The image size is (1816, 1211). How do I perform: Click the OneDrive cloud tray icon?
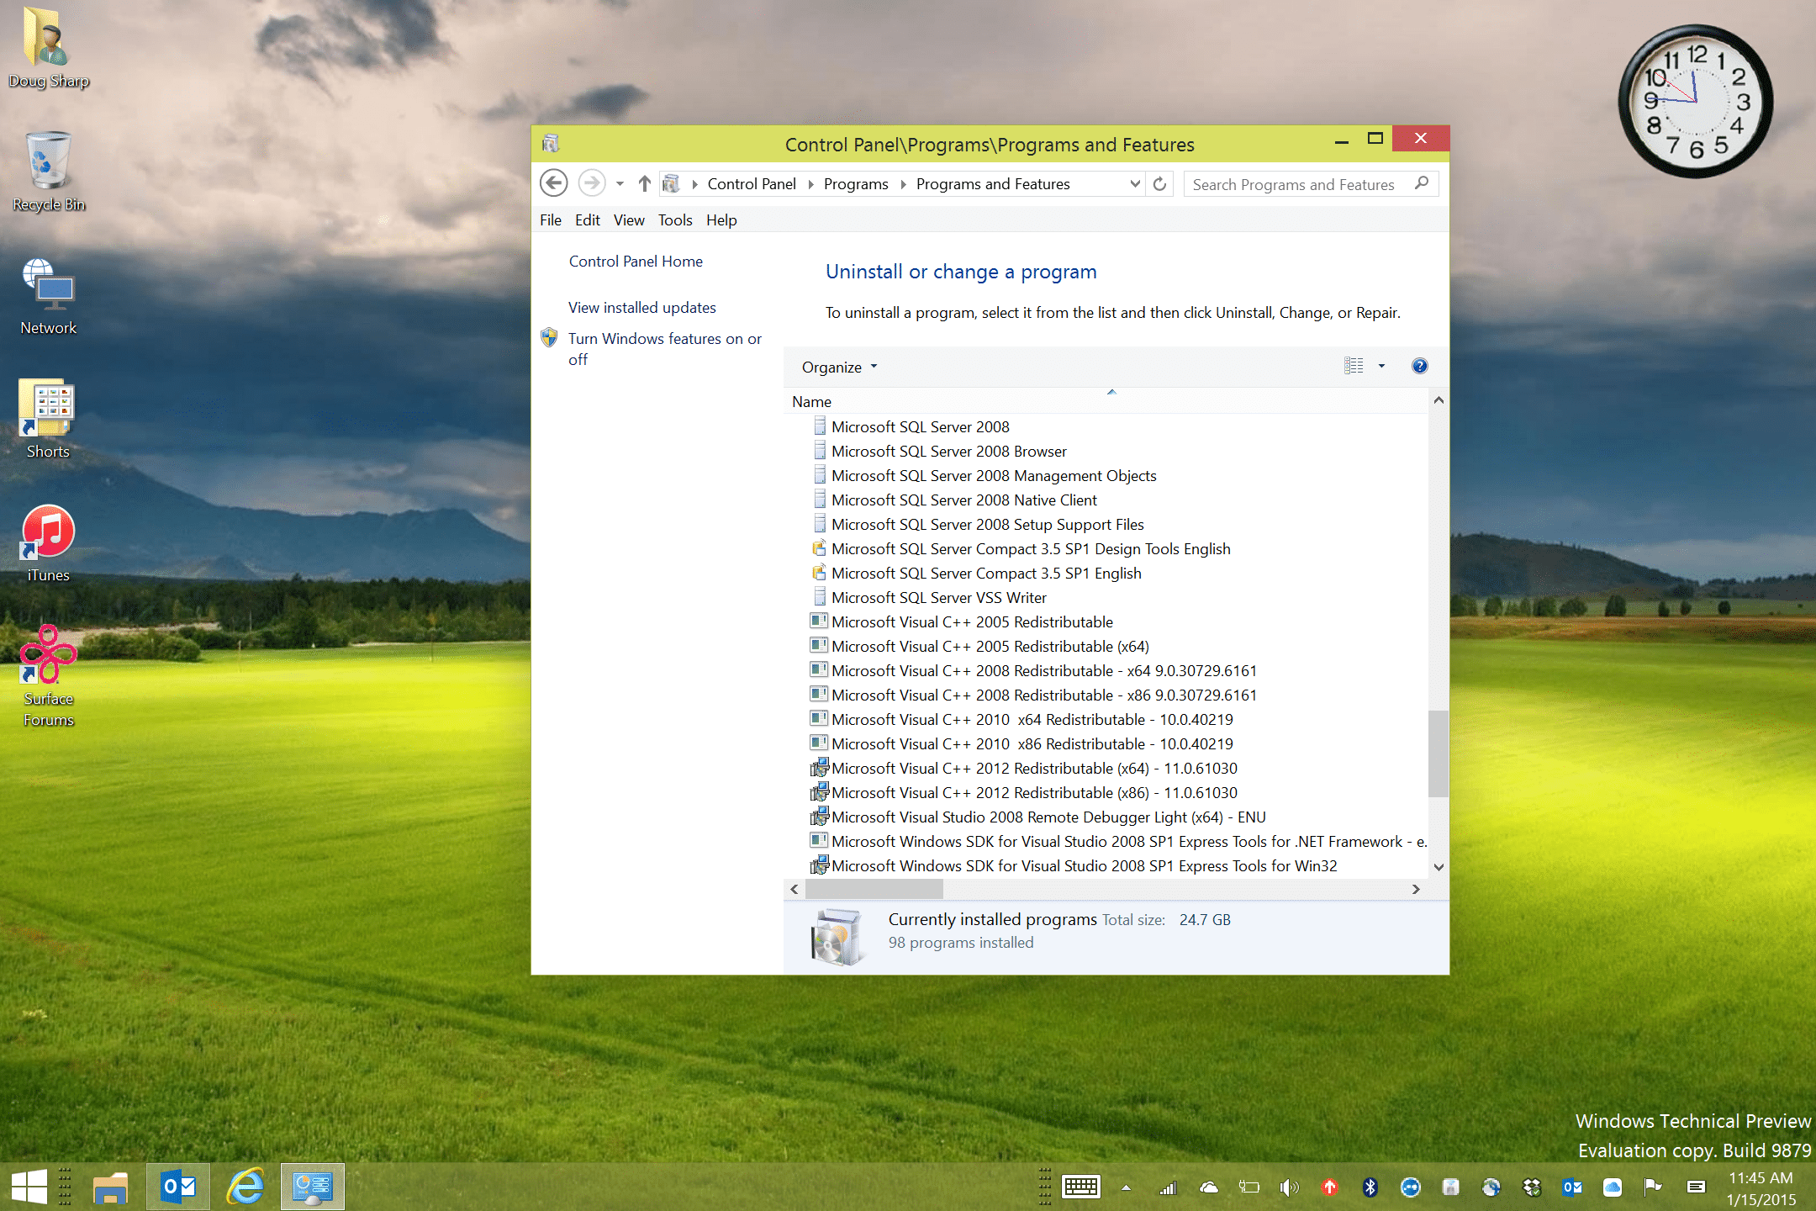[1209, 1187]
